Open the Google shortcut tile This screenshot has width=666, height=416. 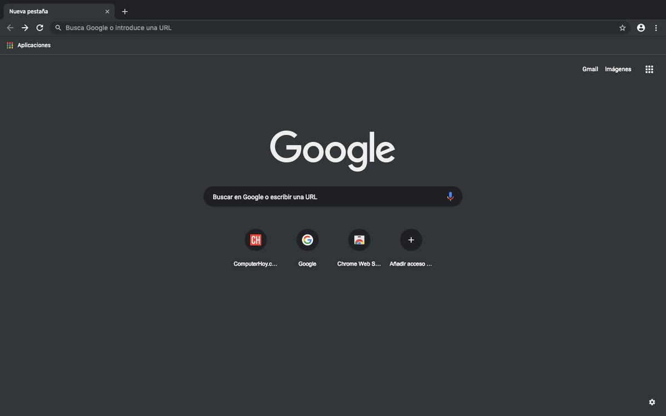click(307, 240)
